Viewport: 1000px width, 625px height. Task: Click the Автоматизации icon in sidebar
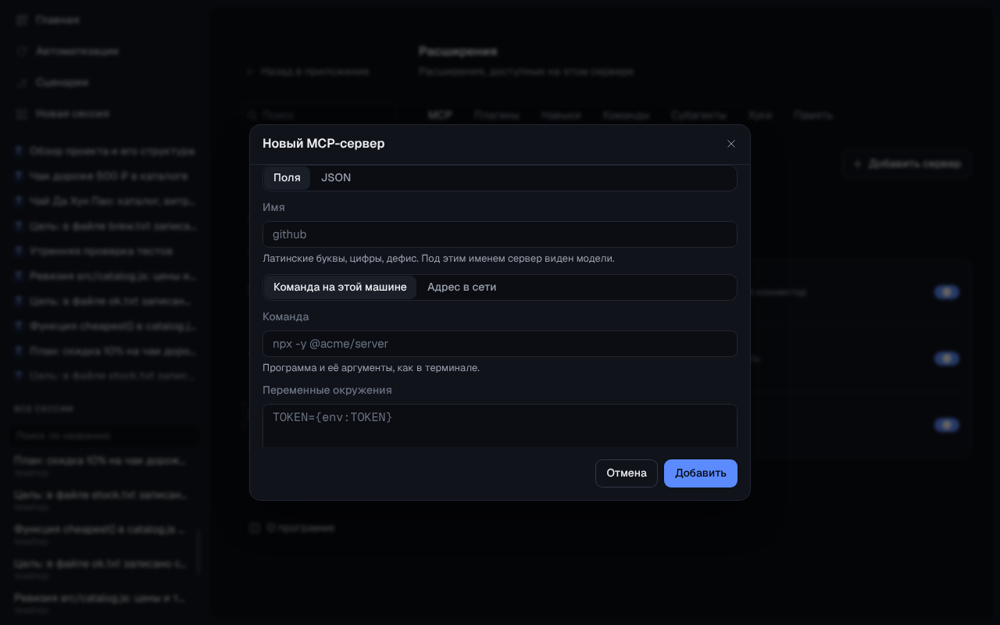pyautogui.click(x=22, y=51)
